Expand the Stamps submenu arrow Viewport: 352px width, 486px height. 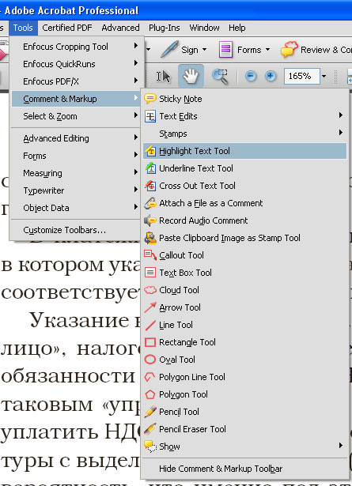(340, 133)
